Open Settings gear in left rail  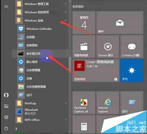tap(6, 117)
